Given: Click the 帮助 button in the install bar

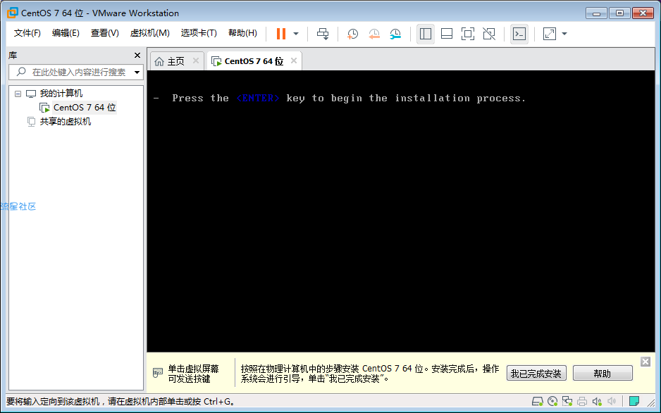Looking at the screenshot, I should point(603,374).
